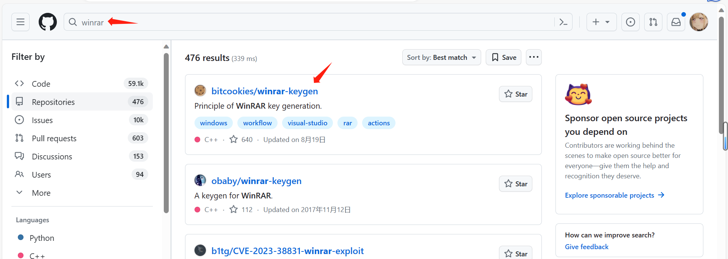Open the notifications inbox icon
The image size is (728, 259).
click(676, 22)
